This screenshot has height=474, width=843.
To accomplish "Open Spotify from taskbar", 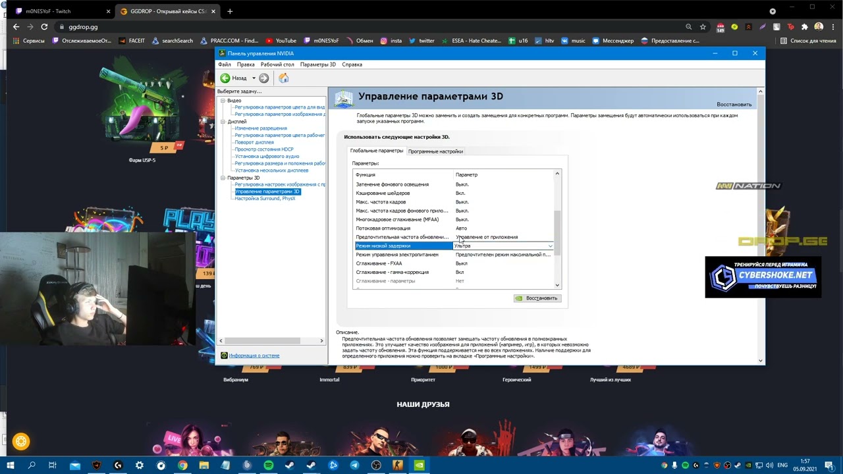I will point(269,465).
